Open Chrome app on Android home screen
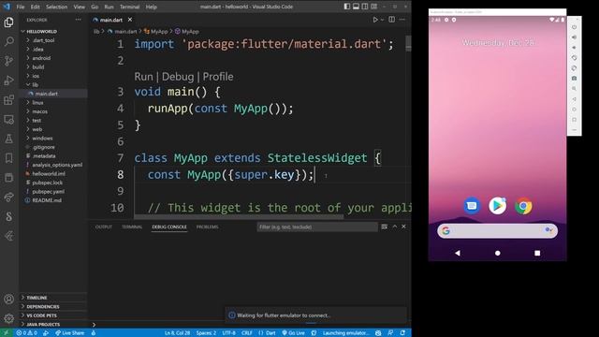Image resolution: width=599 pixels, height=337 pixels. point(523,206)
